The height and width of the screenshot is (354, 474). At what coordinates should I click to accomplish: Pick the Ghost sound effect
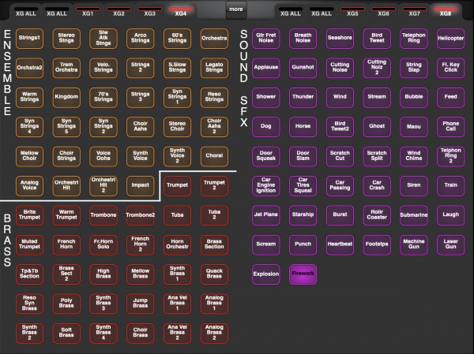click(377, 127)
